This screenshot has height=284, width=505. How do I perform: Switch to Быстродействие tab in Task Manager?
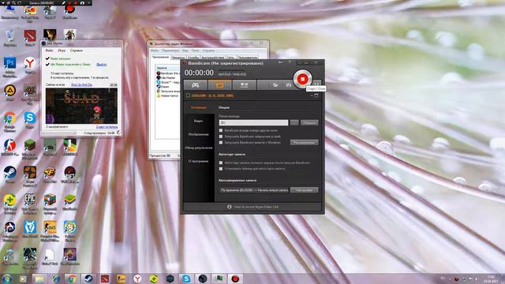pyautogui.click(x=213, y=58)
